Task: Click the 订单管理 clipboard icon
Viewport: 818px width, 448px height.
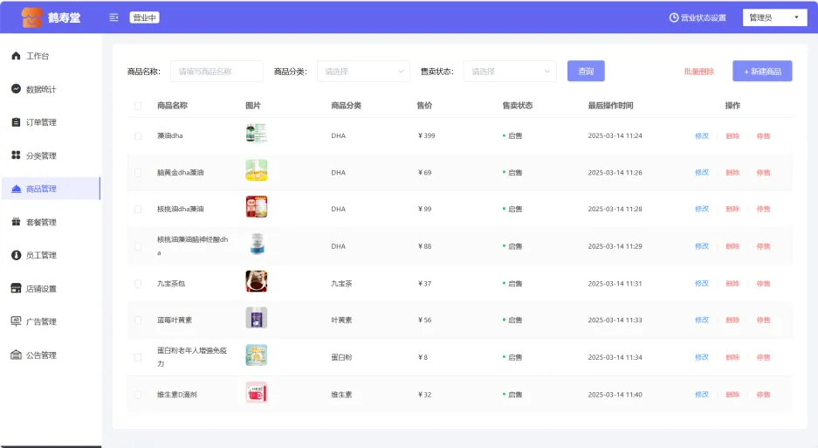Action: 16,122
